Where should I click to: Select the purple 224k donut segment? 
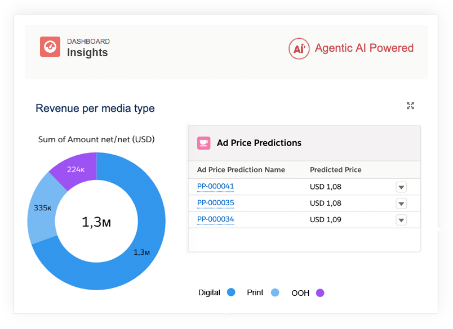pos(75,169)
